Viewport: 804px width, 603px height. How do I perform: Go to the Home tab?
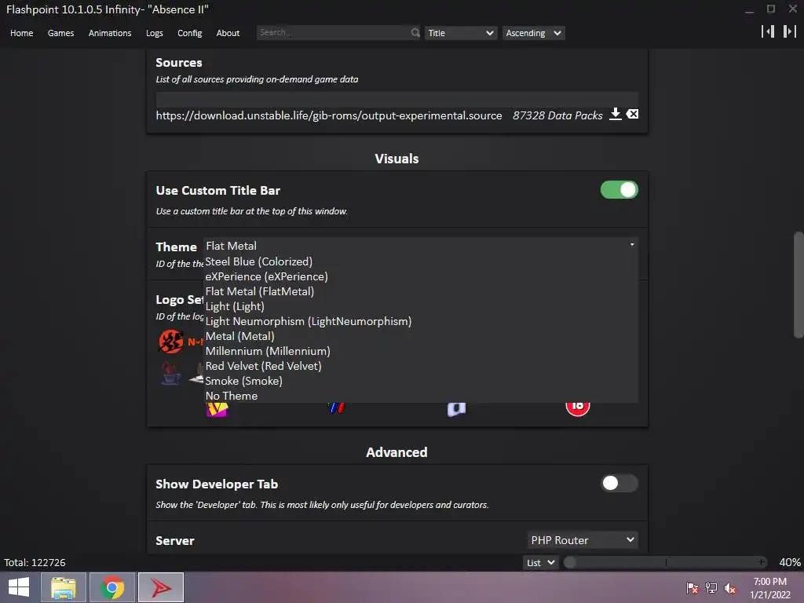[21, 33]
